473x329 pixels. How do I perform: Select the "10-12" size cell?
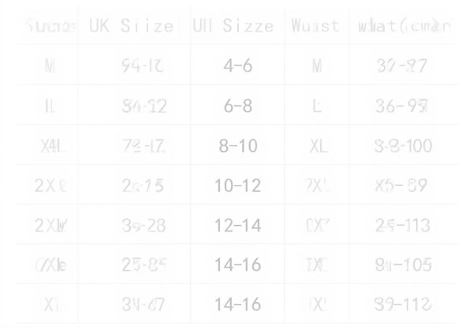(x=237, y=186)
